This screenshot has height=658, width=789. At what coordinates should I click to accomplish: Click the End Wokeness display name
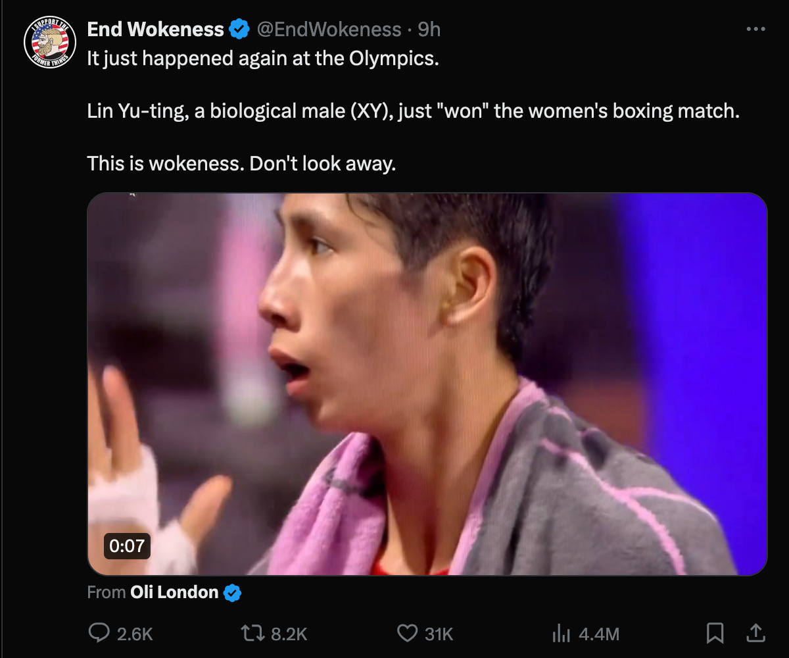point(156,30)
